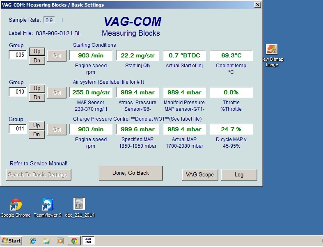Click the Sample Rate 0.9 field
This screenshot has height=247, width=323.
click(49, 20)
